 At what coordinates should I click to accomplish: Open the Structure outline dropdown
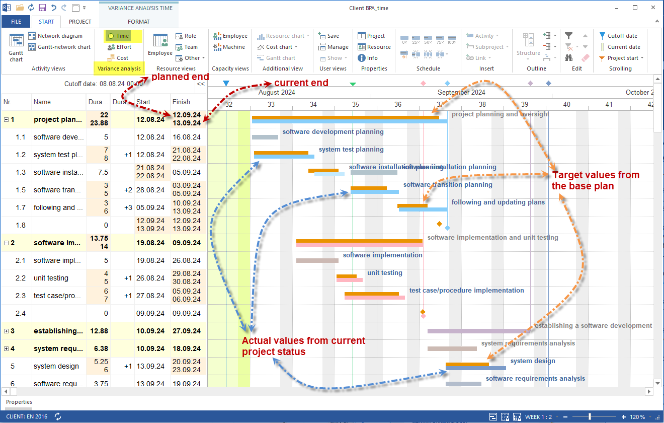528,46
